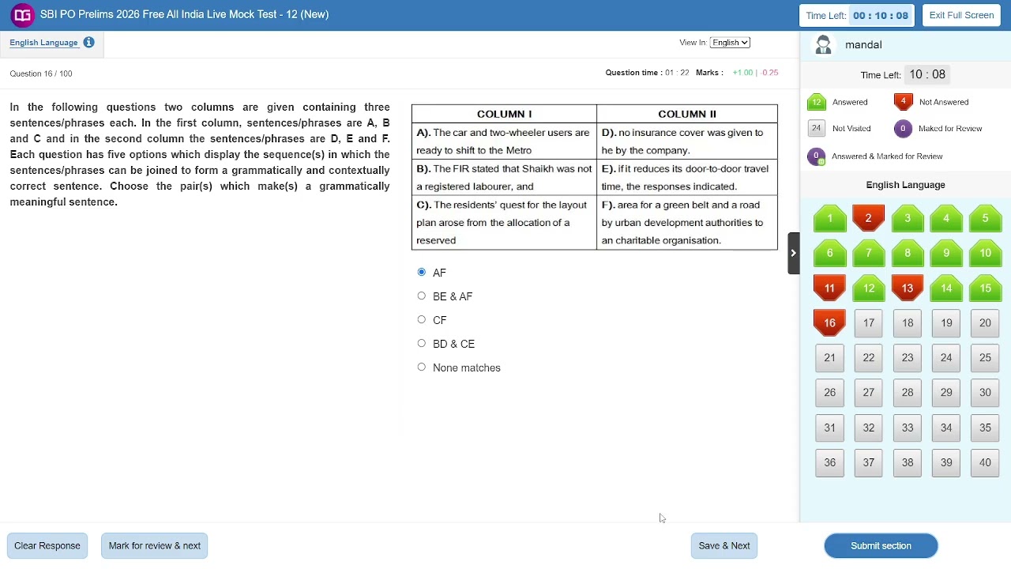Go to unanswered question 2
Screen dimensions: 1011x569
868,219
